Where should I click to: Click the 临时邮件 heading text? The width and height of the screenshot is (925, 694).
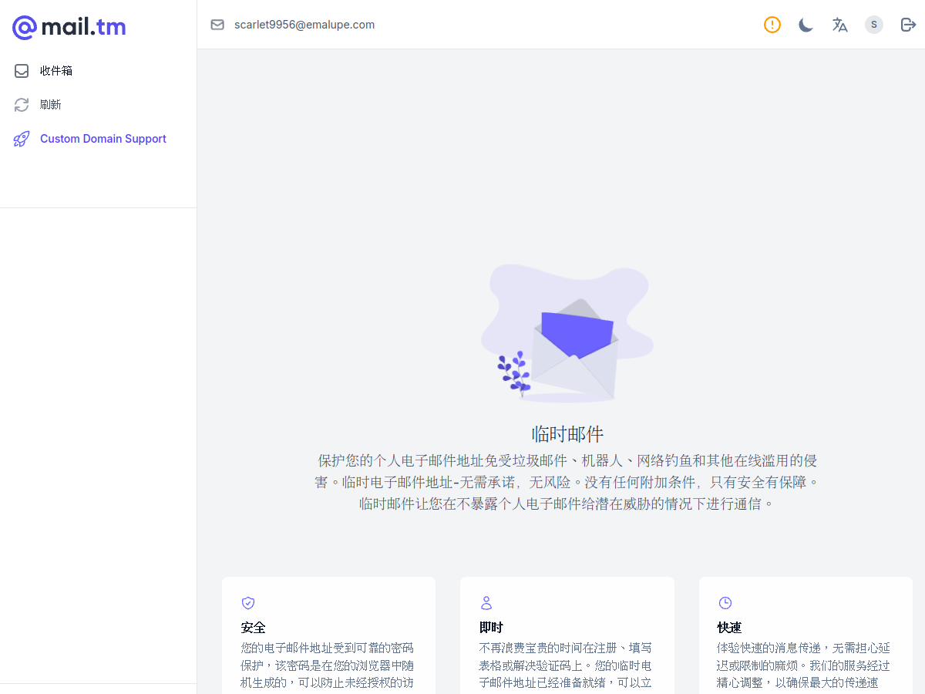click(567, 433)
